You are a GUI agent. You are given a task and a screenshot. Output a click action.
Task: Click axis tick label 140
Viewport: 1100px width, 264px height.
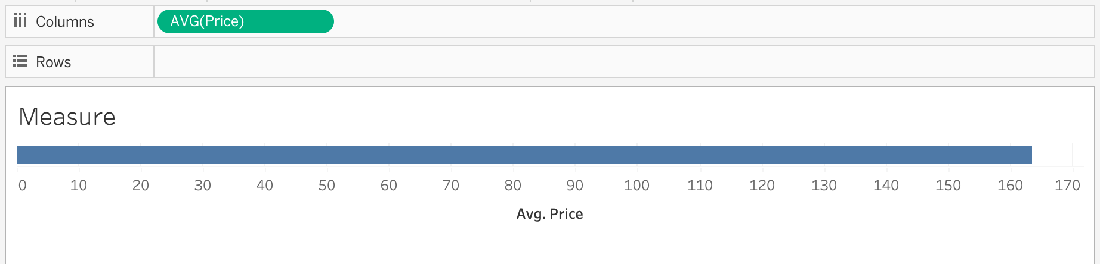[x=886, y=186]
